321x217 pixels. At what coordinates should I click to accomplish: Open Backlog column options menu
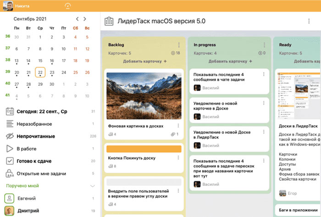[179, 45]
